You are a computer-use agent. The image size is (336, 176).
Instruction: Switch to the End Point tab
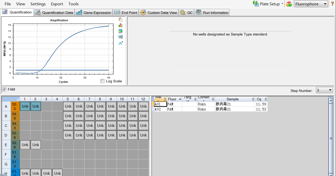pos(126,12)
